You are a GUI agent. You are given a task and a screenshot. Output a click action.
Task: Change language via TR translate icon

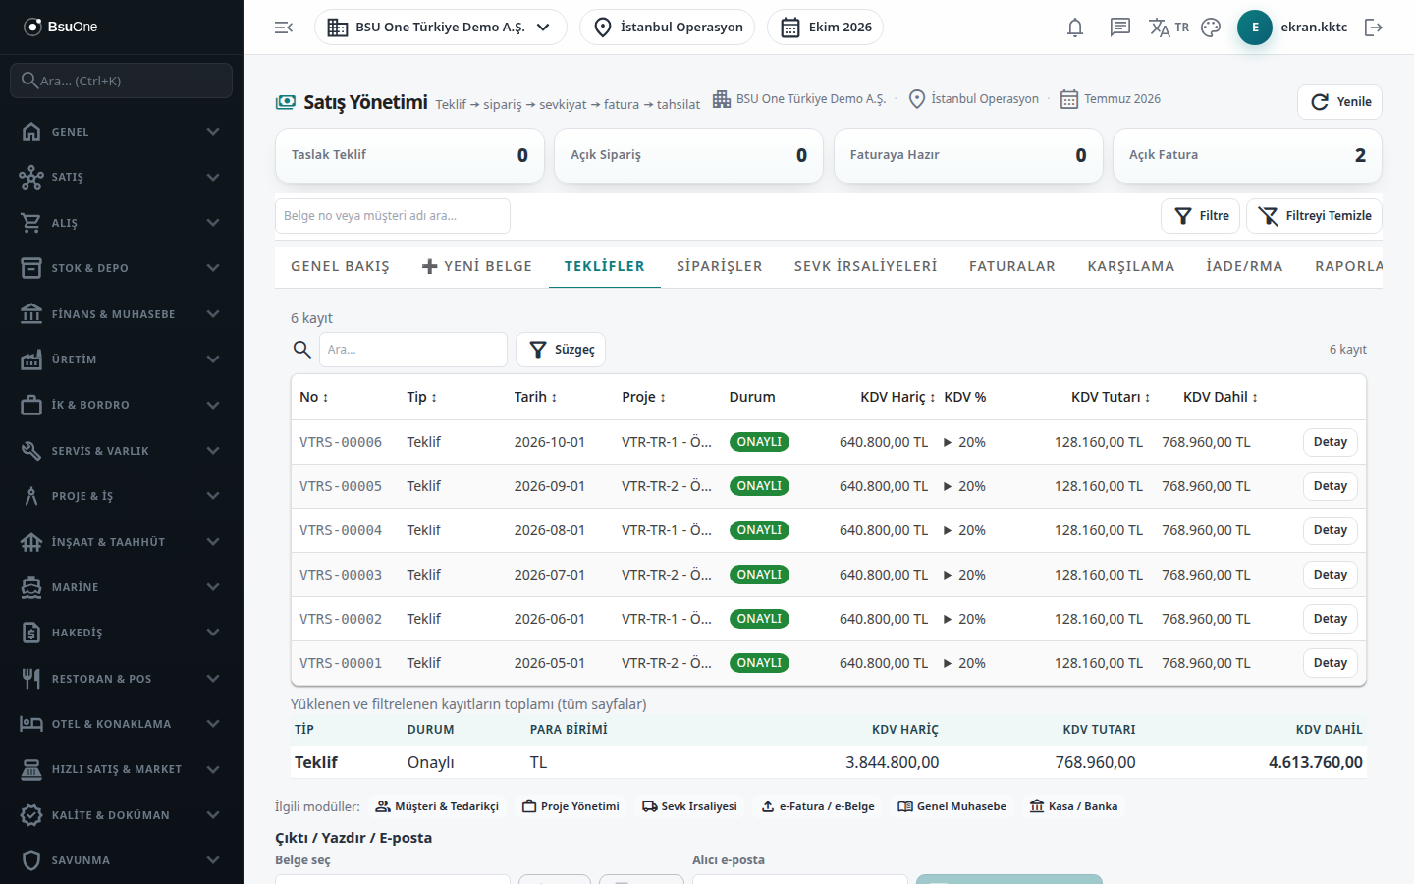[x=1169, y=28]
